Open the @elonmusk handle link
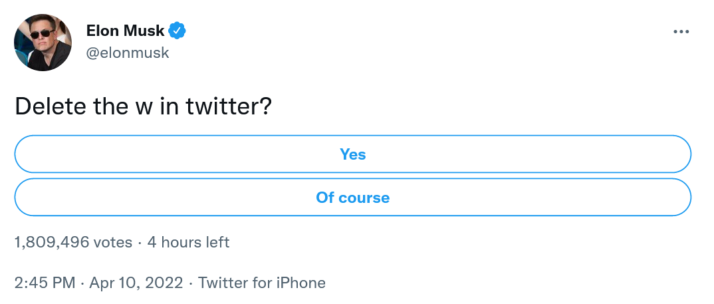The height and width of the screenshot is (304, 714). 128,53
